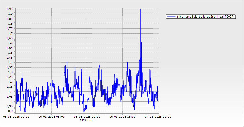Click the y-axis value '1,05'
The image size is (244, 127).
pos(9,97)
